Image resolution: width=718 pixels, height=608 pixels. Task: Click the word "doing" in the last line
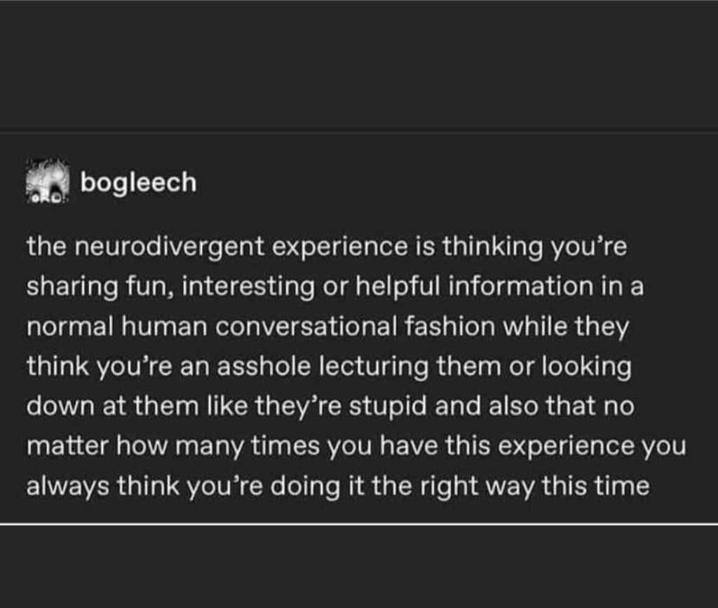point(306,487)
